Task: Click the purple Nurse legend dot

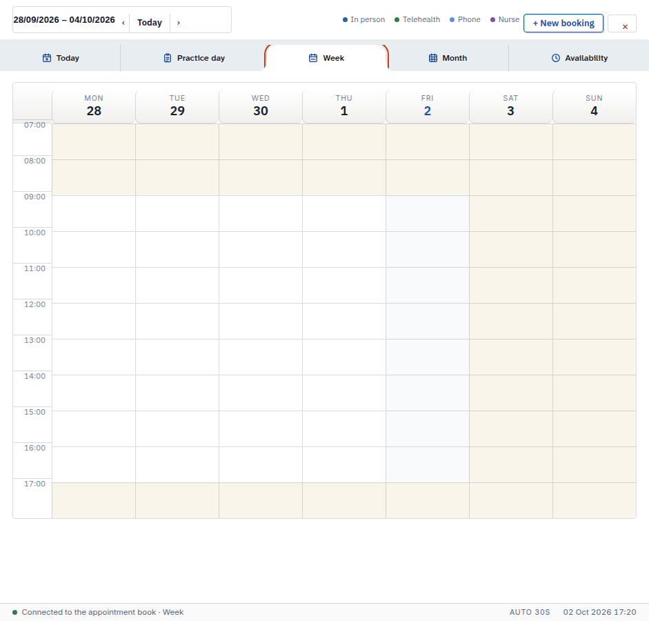Action: (492, 19)
